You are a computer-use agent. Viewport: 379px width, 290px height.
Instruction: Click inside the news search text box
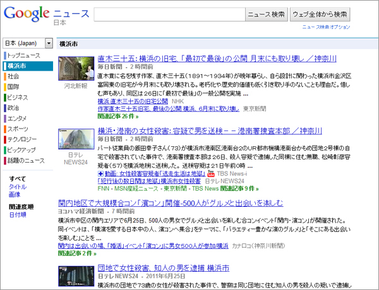click(167, 14)
